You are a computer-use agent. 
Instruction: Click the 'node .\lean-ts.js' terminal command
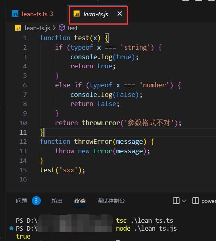click(x=146, y=228)
